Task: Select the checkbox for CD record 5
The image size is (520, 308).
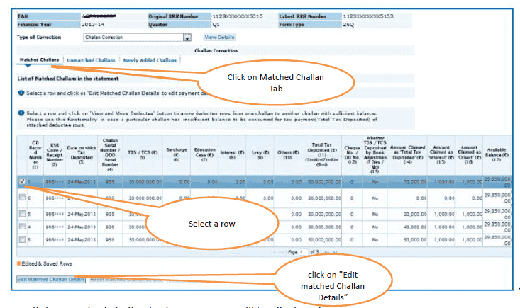Action: pyautogui.click(x=23, y=213)
